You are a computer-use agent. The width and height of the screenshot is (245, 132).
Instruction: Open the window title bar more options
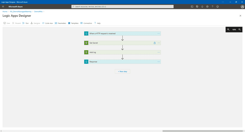click(x=223, y=2)
